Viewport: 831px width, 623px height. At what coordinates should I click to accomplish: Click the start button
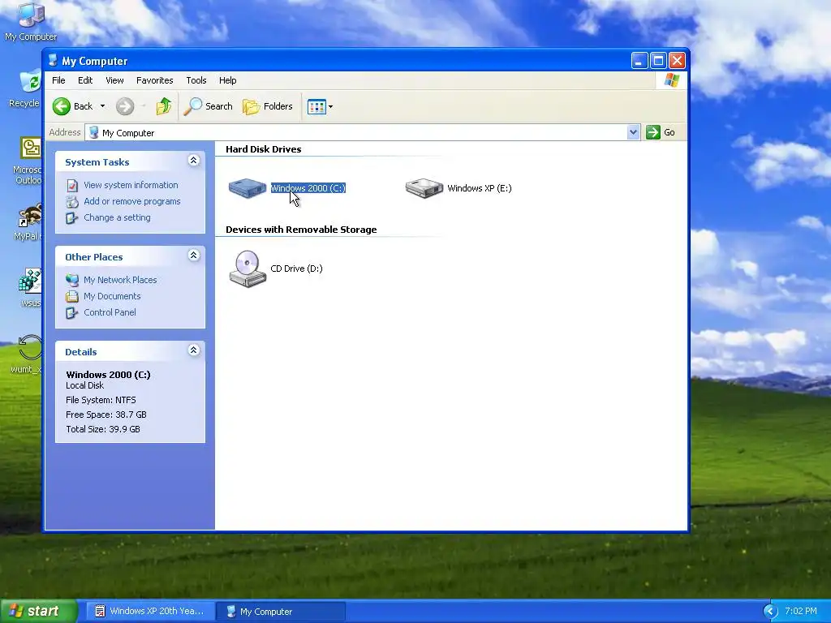[38, 611]
